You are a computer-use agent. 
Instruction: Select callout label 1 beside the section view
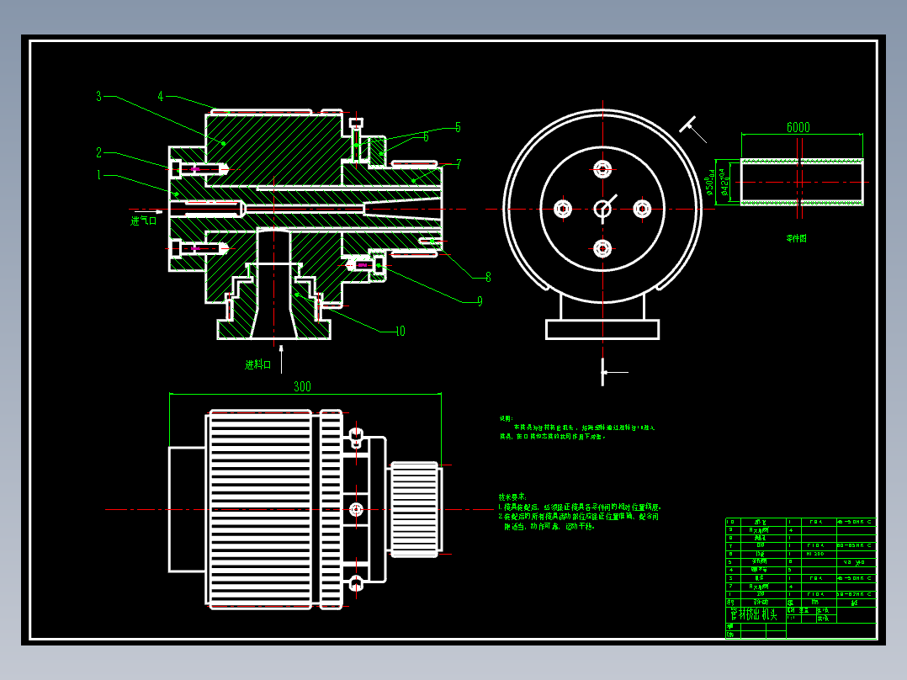(x=99, y=175)
